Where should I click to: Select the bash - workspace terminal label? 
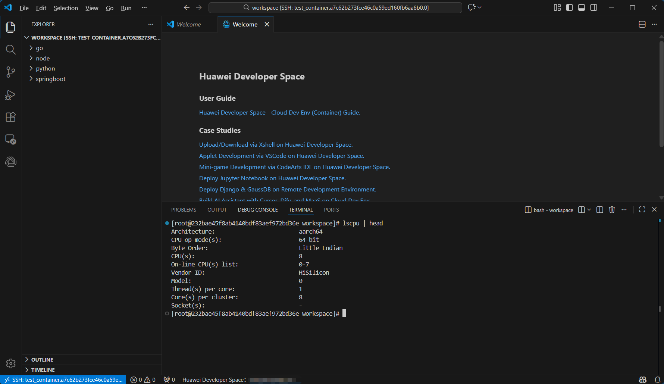tap(549, 210)
